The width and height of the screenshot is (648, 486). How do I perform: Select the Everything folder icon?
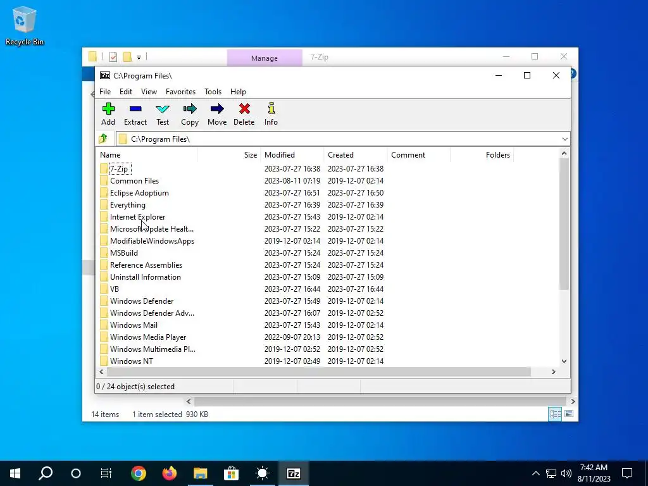click(x=104, y=204)
